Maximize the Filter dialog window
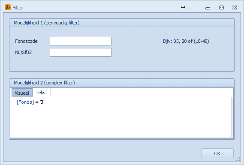The height and width of the screenshot is (165, 244). pos(221,7)
